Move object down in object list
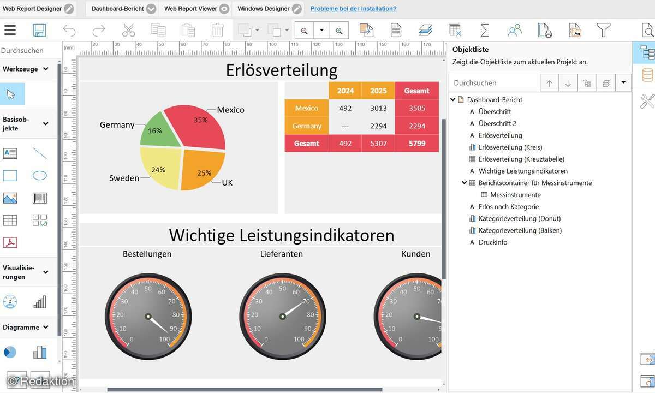Image resolution: width=655 pixels, height=393 pixels. click(568, 83)
